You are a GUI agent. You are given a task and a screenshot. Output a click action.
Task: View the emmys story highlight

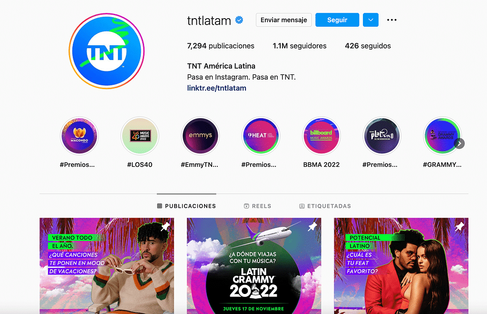tap(200, 136)
